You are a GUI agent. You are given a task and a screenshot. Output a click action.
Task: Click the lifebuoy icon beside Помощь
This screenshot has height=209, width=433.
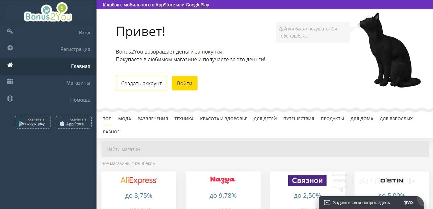[10, 98]
